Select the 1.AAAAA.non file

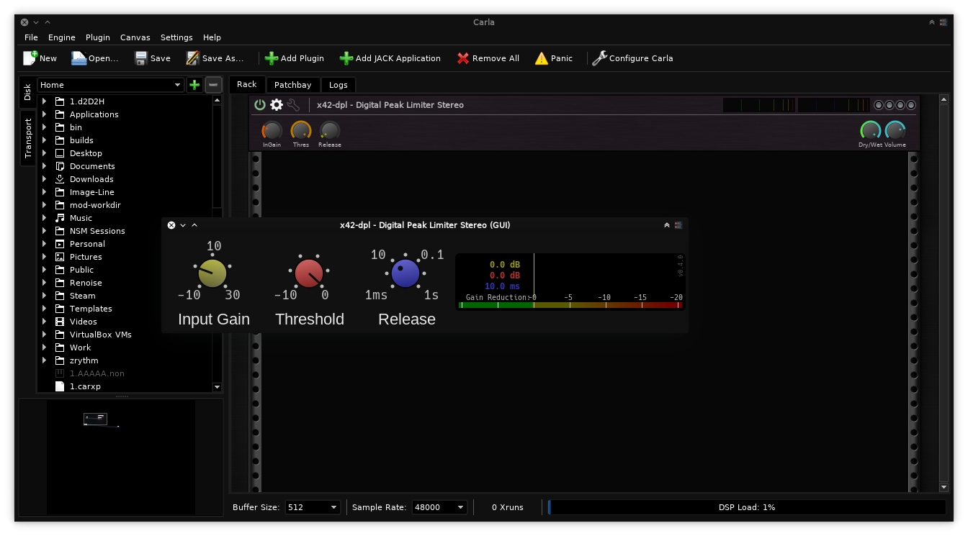click(97, 373)
